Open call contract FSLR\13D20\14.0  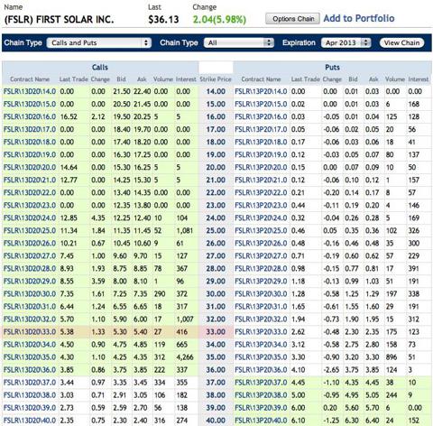30,91
